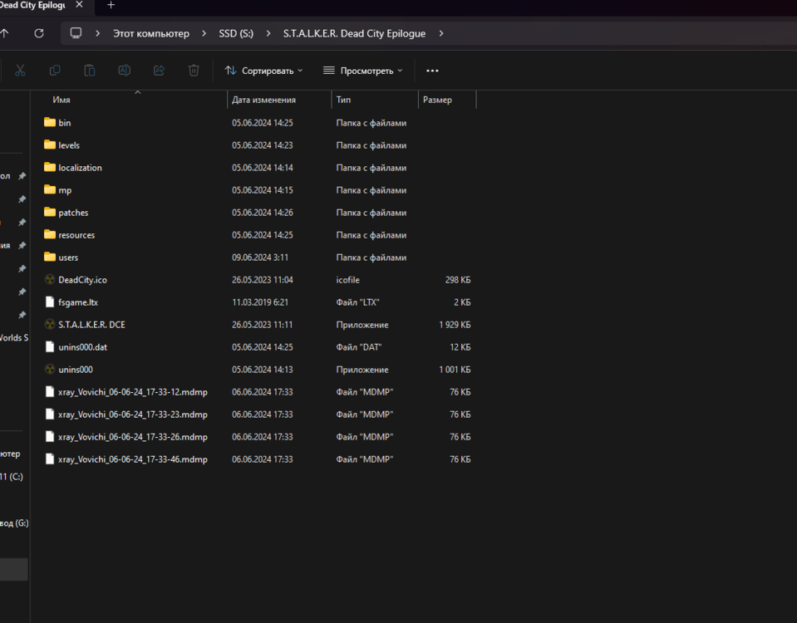797x623 pixels.
Task: Open a new tab with plus button
Action: click(111, 6)
